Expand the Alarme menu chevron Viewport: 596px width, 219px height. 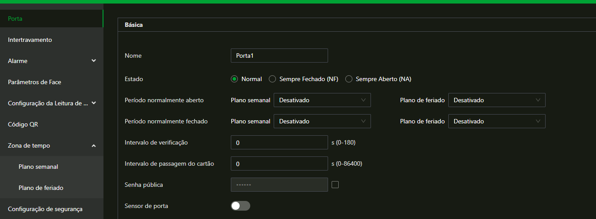94,61
